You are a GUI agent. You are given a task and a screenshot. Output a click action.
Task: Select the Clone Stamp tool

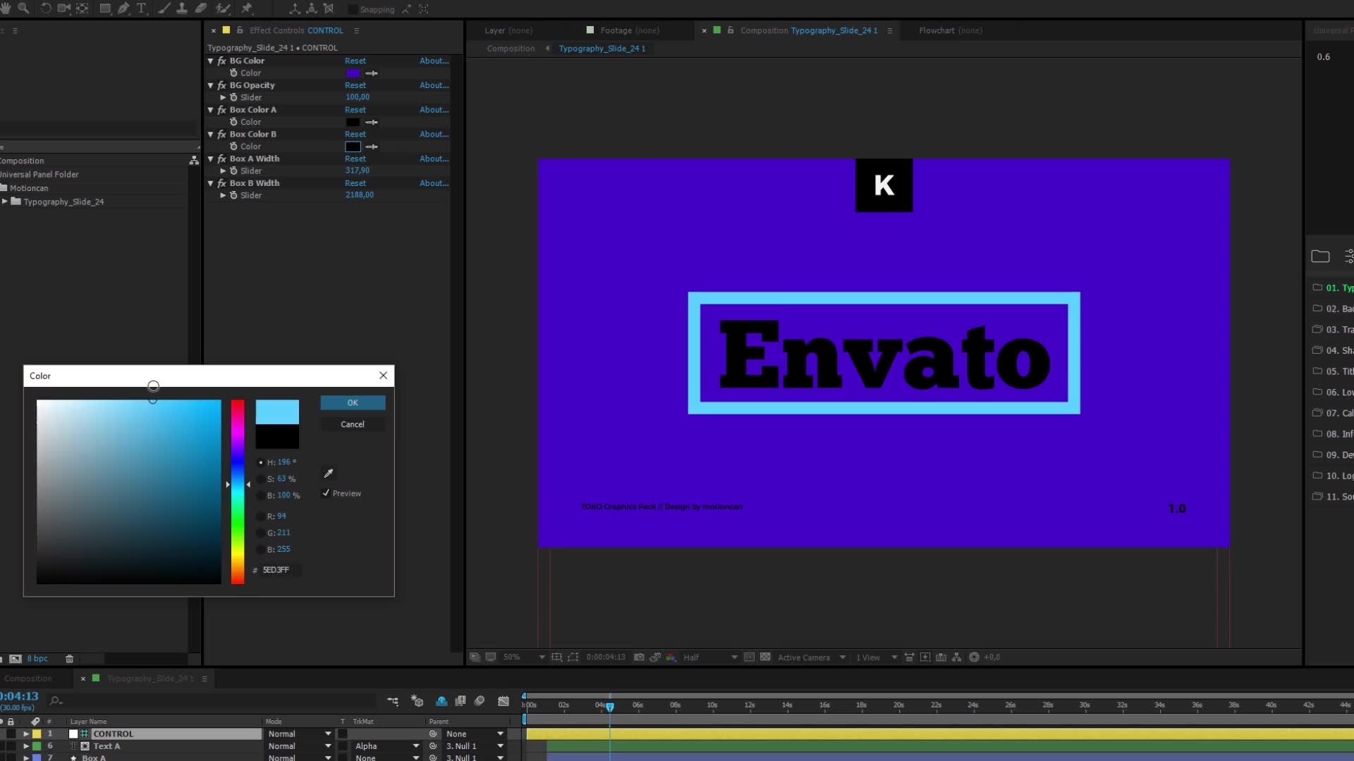pos(182,8)
